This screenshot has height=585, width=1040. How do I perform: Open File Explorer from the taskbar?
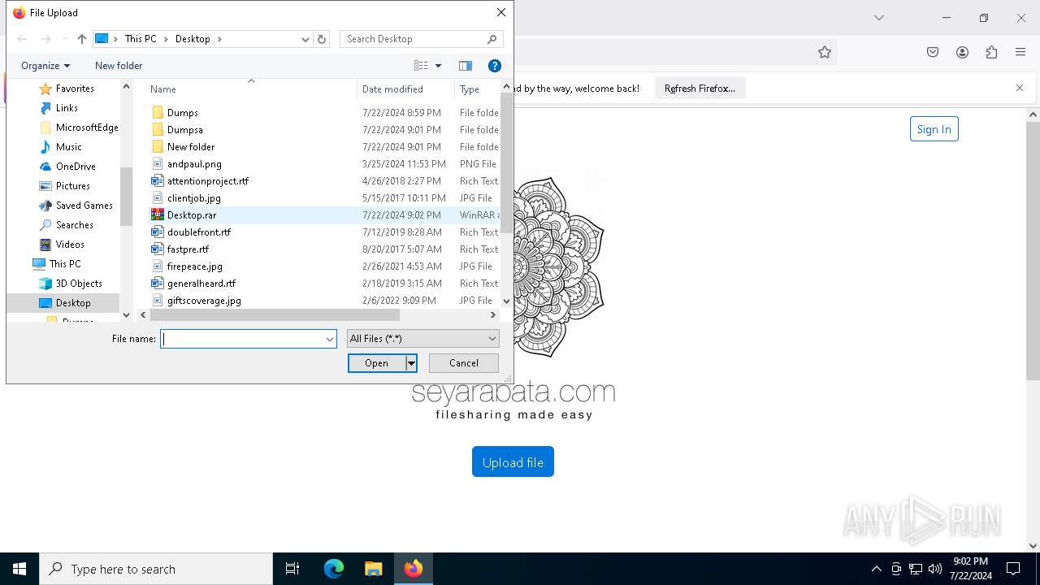click(373, 569)
